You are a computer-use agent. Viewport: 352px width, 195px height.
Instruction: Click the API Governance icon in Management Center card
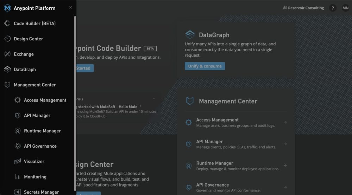pos(189,187)
